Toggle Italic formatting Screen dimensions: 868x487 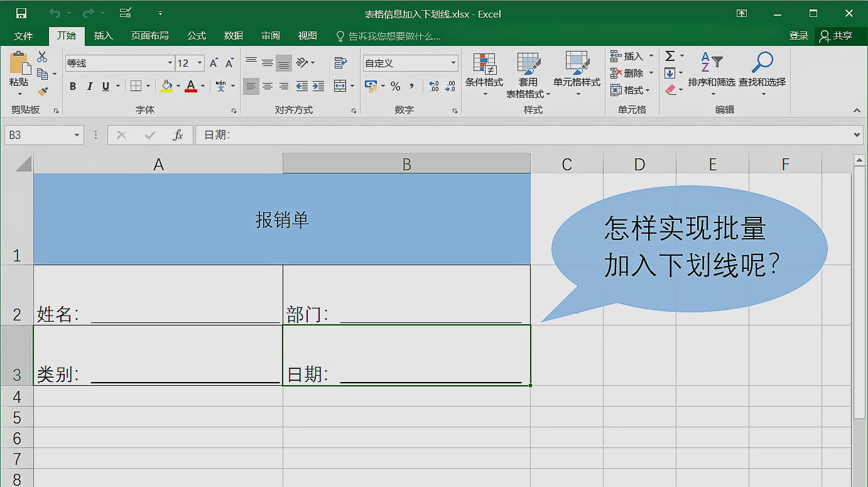coord(89,86)
